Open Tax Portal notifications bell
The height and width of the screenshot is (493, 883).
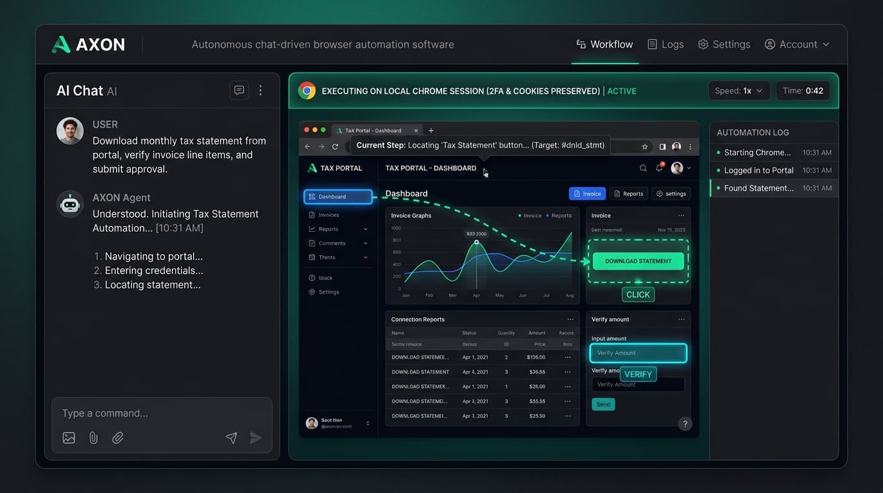(659, 168)
